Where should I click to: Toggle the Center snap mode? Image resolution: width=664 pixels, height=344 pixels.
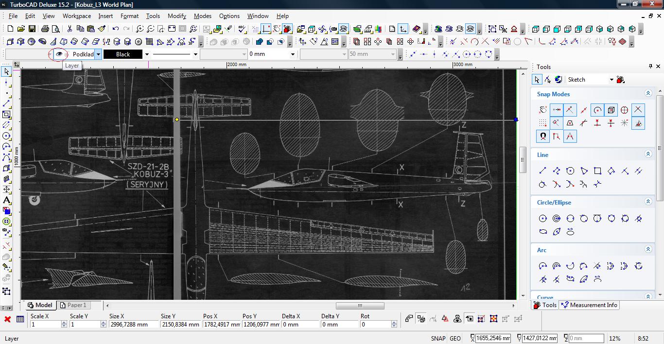pos(597,110)
